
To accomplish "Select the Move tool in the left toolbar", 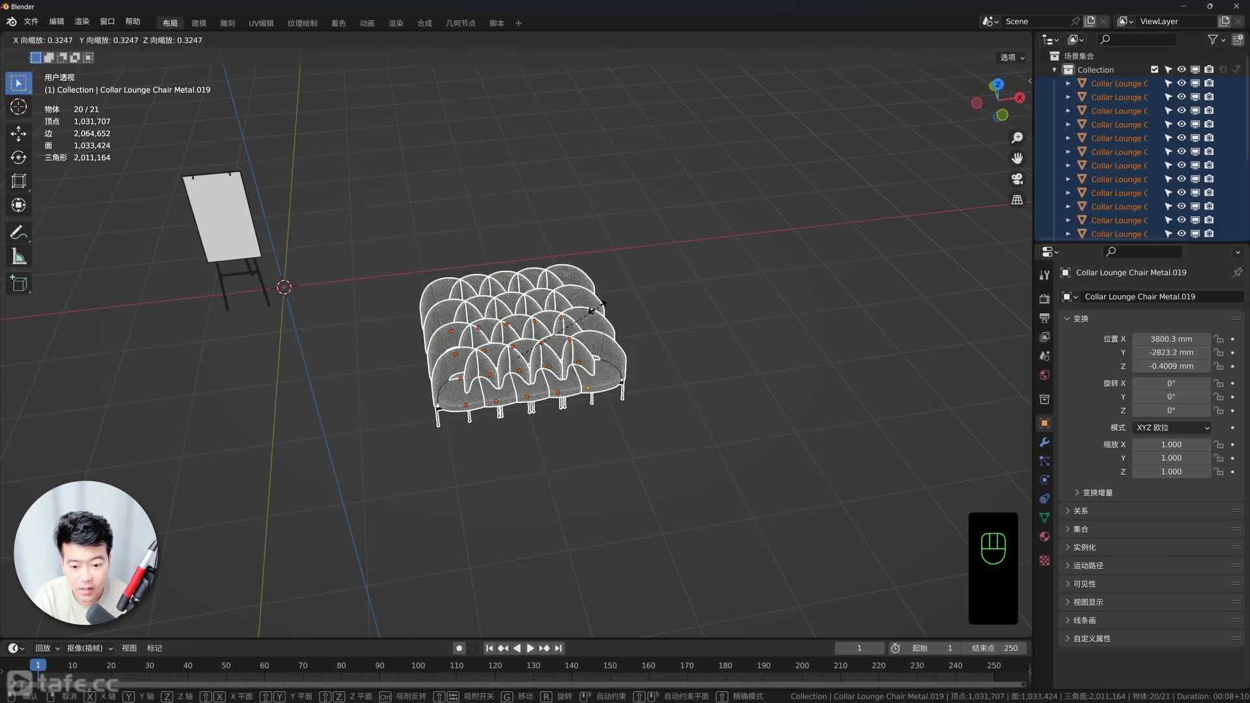I will pos(18,133).
